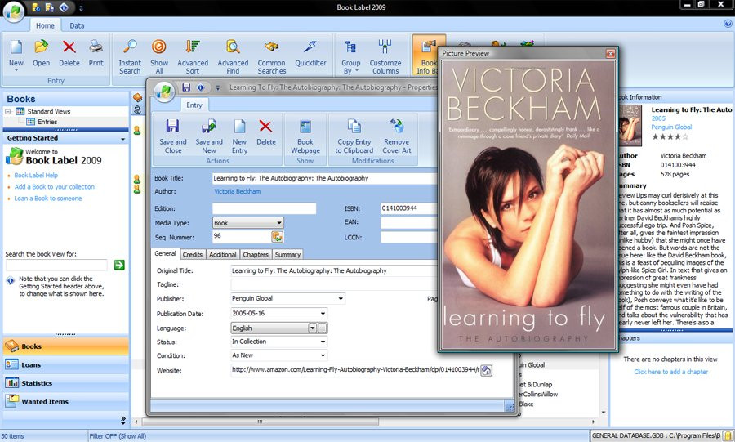Click the Tagline input field
Image resolution: width=735 pixels, height=442 pixels.
pyautogui.click(x=334, y=284)
